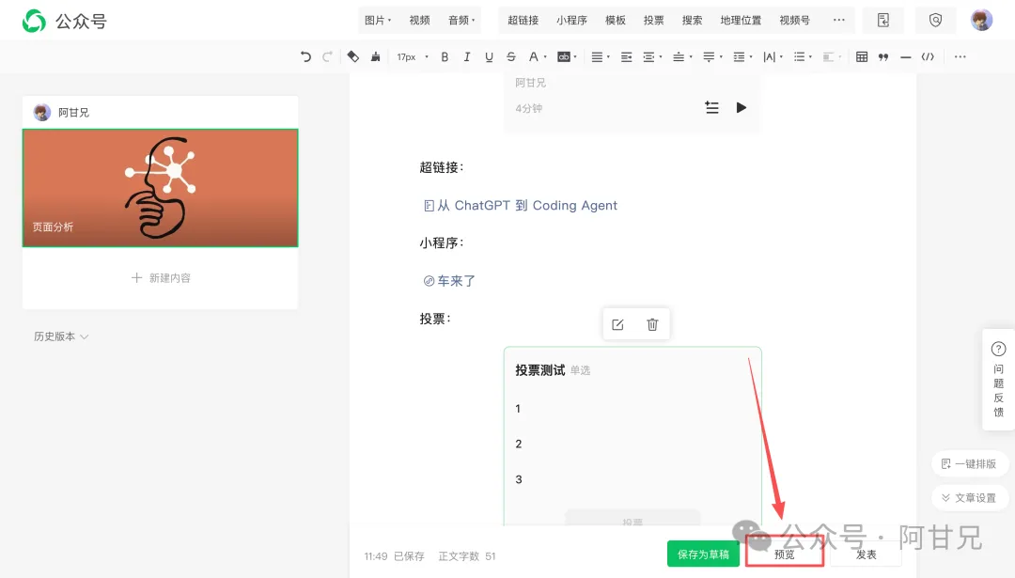Open the 模板 option
Viewport: 1015px width, 578px height.
[616, 20]
